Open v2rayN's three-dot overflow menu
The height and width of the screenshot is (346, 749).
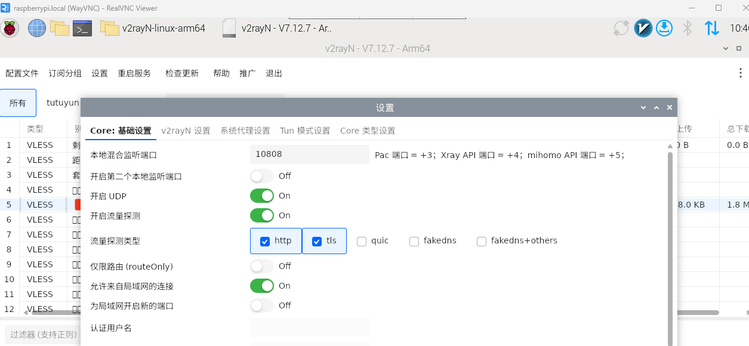click(x=740, y=72)
